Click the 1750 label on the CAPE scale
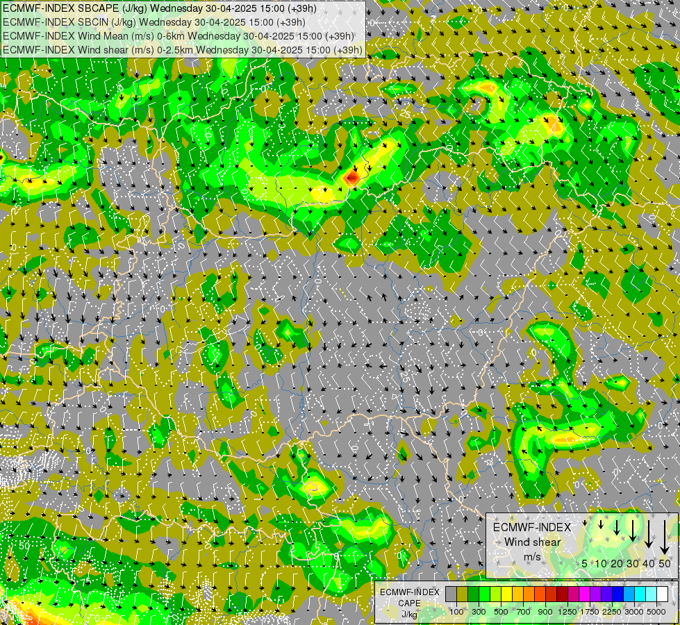Screen dimensions: 680x625 pyautogui.click(x=590, y=612)
